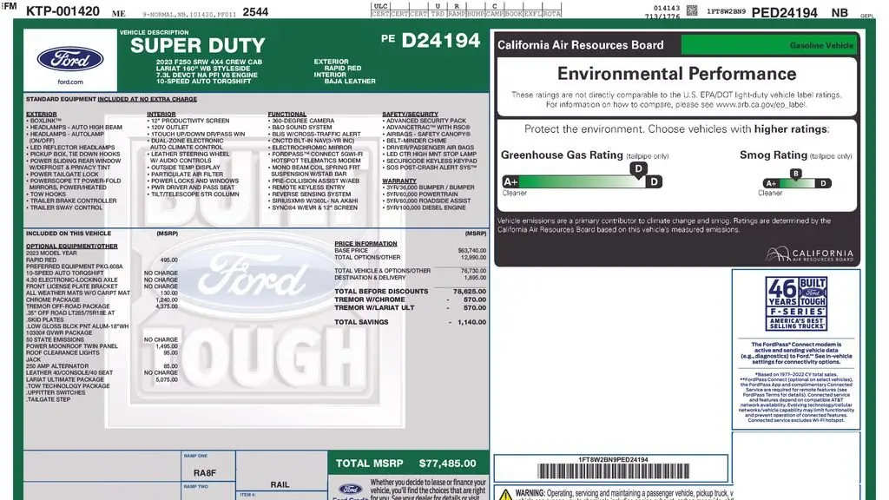The image size is (889, 500).
Task: Click the CHROME PACKAGE option
Action: pyautogui.click(x=53, y=299)
